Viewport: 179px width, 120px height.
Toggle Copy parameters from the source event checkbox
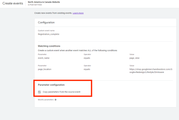(x=39, y=92)
